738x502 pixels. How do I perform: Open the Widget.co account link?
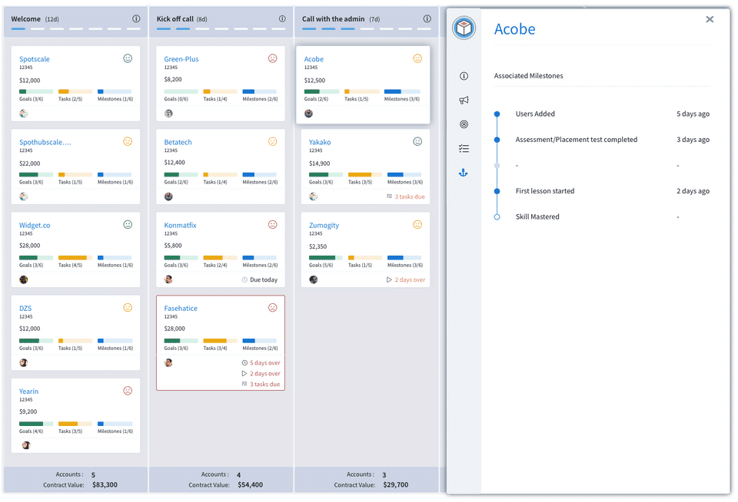point(35,226)
